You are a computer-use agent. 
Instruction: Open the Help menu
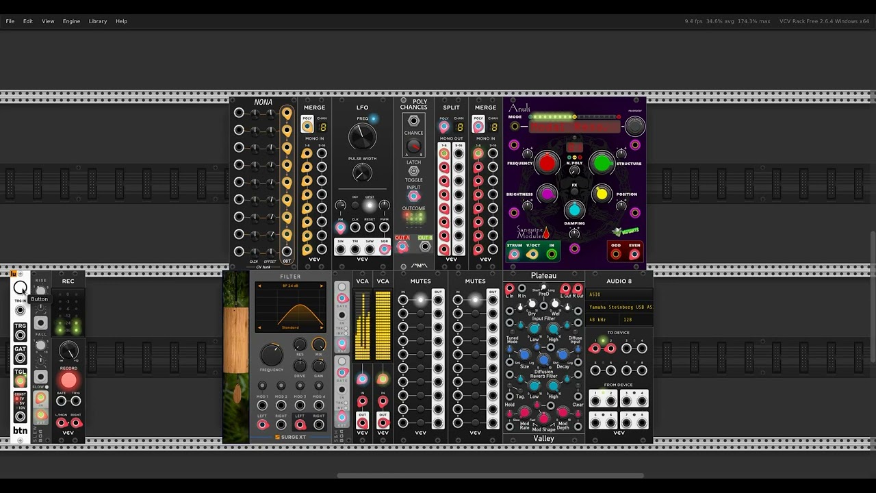121,21
